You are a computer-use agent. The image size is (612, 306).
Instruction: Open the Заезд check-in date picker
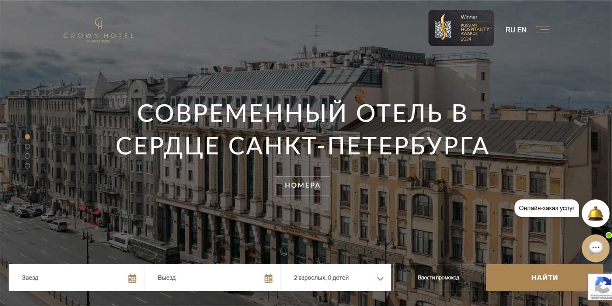pyautogui.click(x=70, y=278)
